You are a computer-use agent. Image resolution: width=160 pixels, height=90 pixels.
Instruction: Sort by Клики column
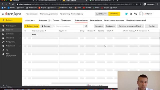pos(101,31)
